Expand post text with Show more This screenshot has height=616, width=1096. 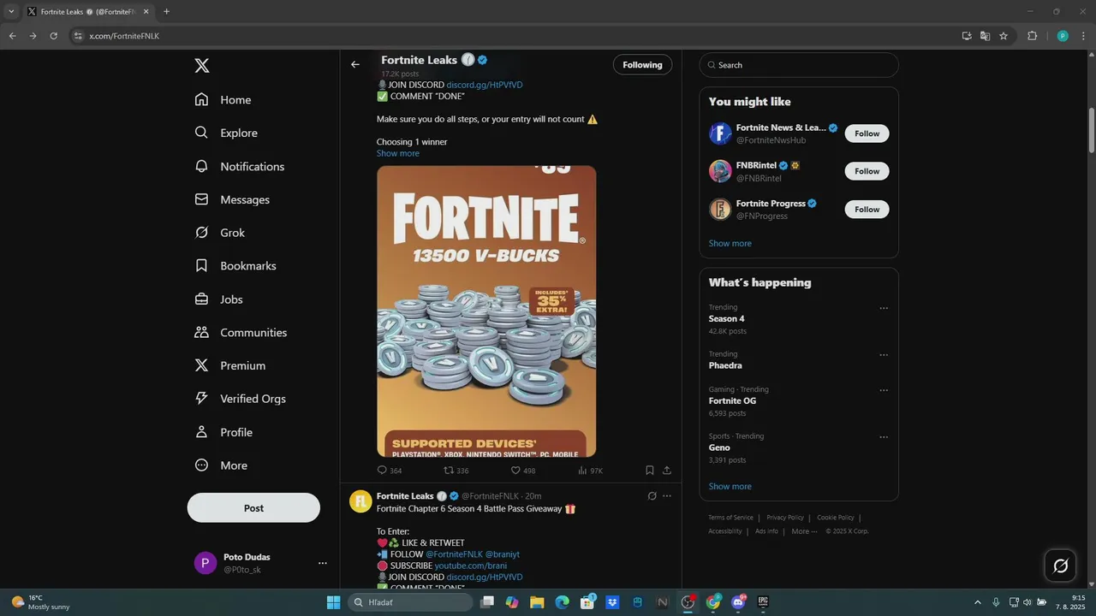tap(397, 154)
